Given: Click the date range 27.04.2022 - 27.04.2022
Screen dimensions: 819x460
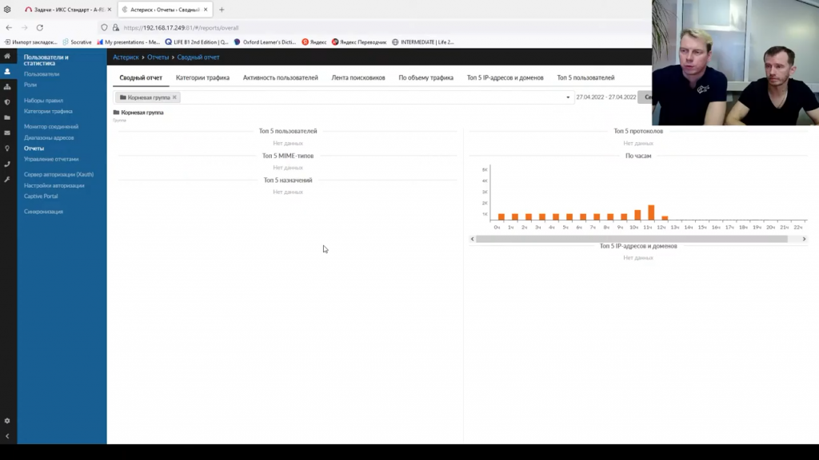Looking at the screenshot, I should coord(606,97).
